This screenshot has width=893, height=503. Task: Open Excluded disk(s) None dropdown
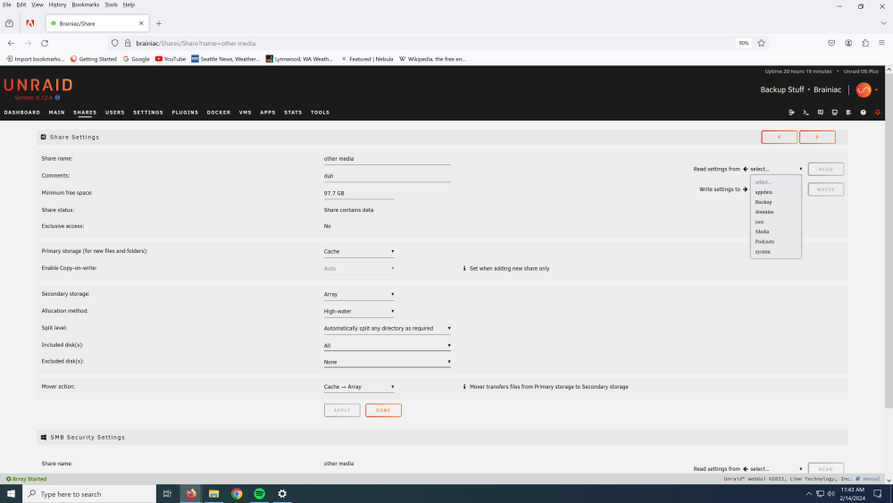[388, 362]
